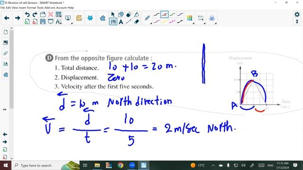Open File Explorer from the taskbar
The image size is (303, 170).
(x=97, y=165)
